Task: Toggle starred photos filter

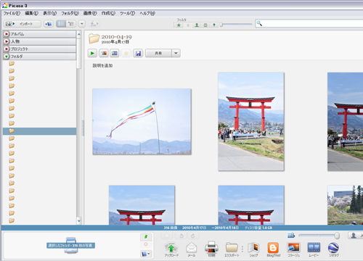Action: (179, 25)
